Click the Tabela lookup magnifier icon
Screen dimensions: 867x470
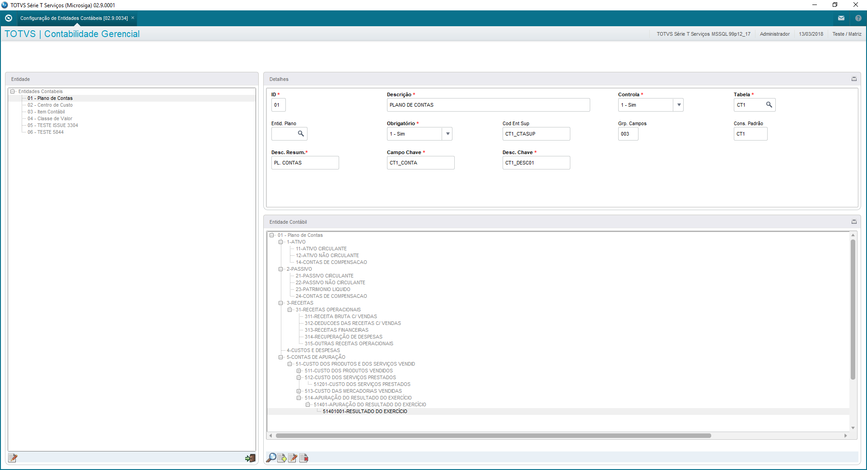769,105
